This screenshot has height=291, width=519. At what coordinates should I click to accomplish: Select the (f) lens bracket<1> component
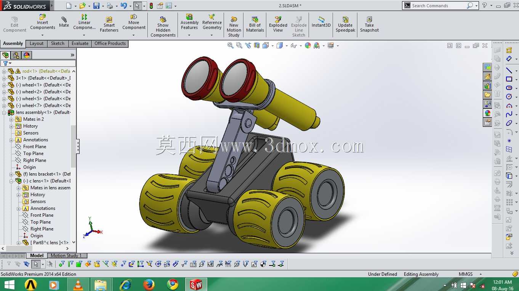[43, 174]
